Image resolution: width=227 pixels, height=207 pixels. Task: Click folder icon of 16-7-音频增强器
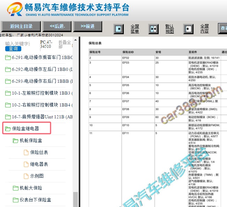(8, 117)
